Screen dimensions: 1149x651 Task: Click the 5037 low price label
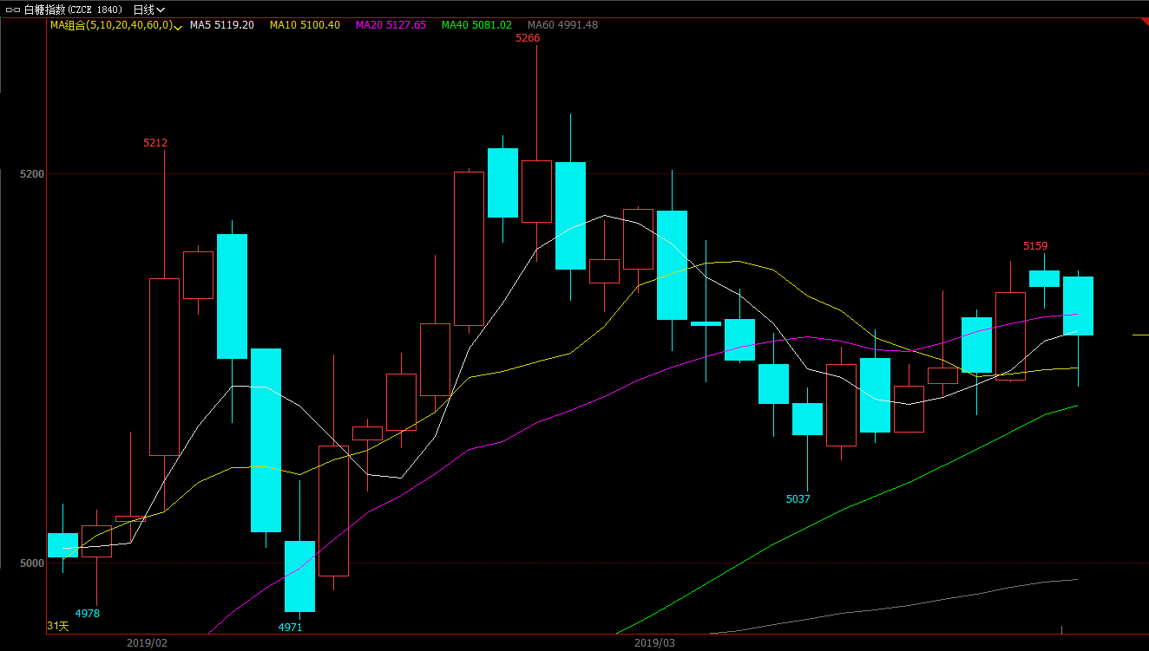coord(798,499)
